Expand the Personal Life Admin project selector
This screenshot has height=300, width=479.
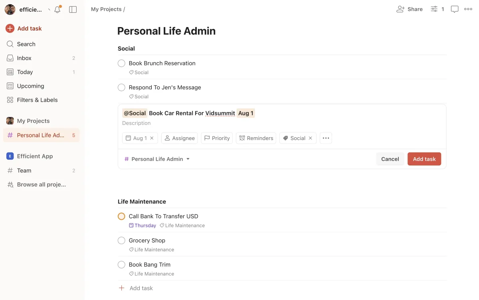click(157, 159)
